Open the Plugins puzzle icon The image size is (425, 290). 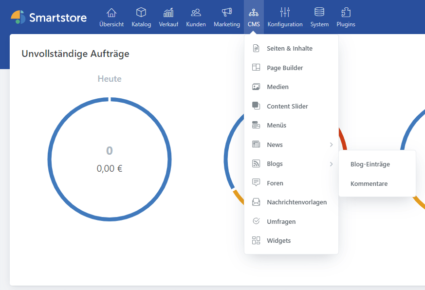tap(346, 13)
